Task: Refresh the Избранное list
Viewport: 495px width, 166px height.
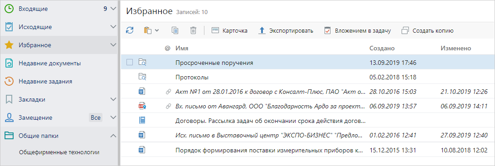Action: coord(130,30)
